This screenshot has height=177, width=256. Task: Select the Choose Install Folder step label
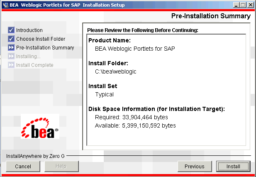click(x=41, y=39)
